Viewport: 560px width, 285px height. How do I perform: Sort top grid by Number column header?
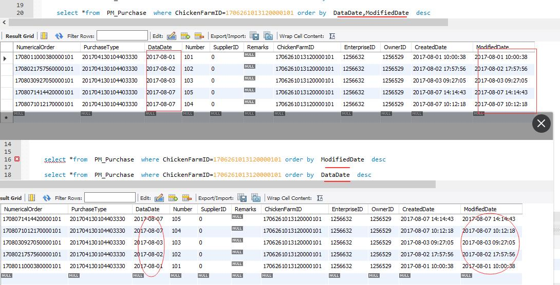click(195, 47)
